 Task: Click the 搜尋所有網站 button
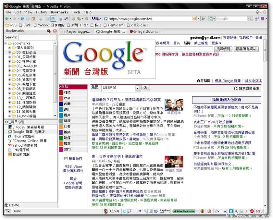[x=246, y=49]
